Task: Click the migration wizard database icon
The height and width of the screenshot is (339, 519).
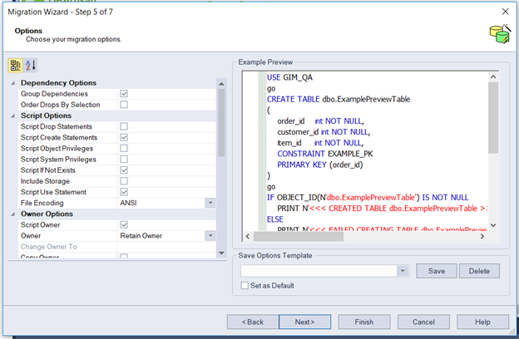Action: pyautogui.click(x=500, y=34)
